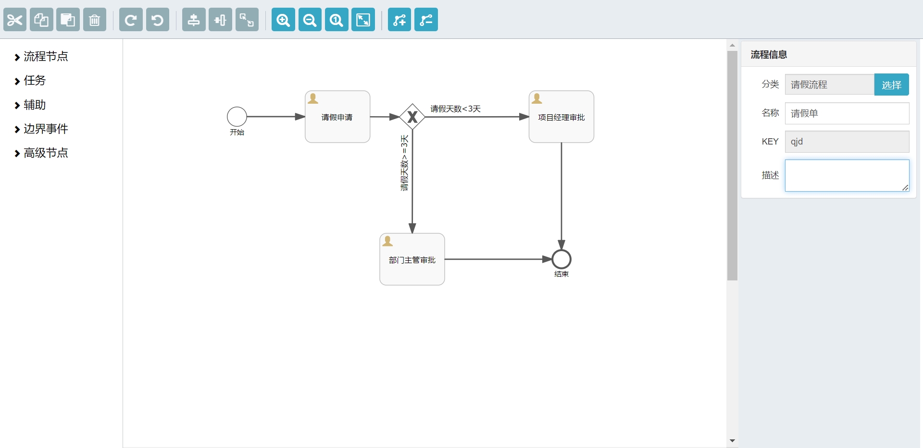Click the delete trash can icon
The height and width of the screenshot is (448, 923).
95,20
